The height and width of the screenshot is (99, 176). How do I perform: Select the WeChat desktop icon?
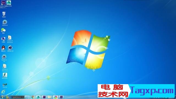click(3, 30)
